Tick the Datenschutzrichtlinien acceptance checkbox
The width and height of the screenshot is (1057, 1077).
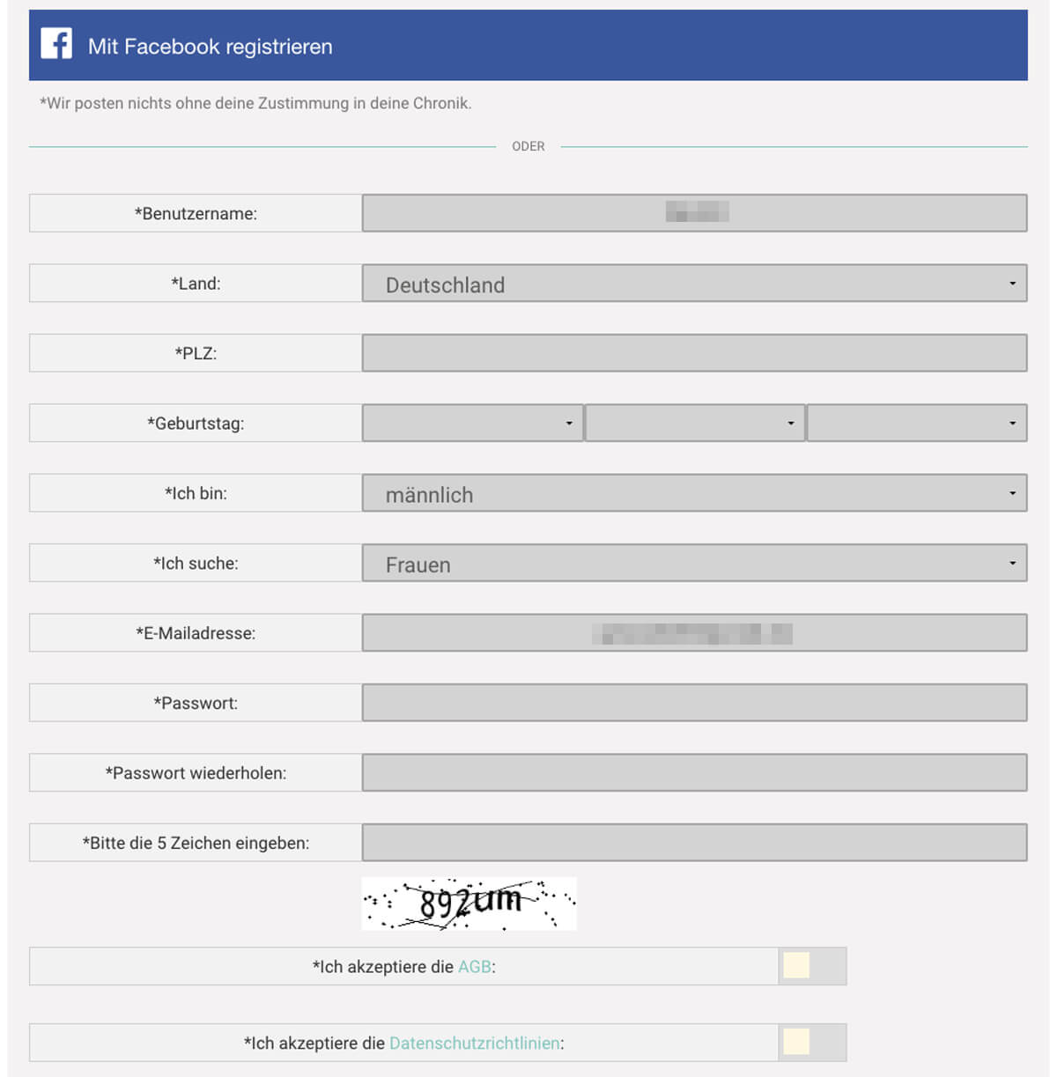click(796, 1042)
